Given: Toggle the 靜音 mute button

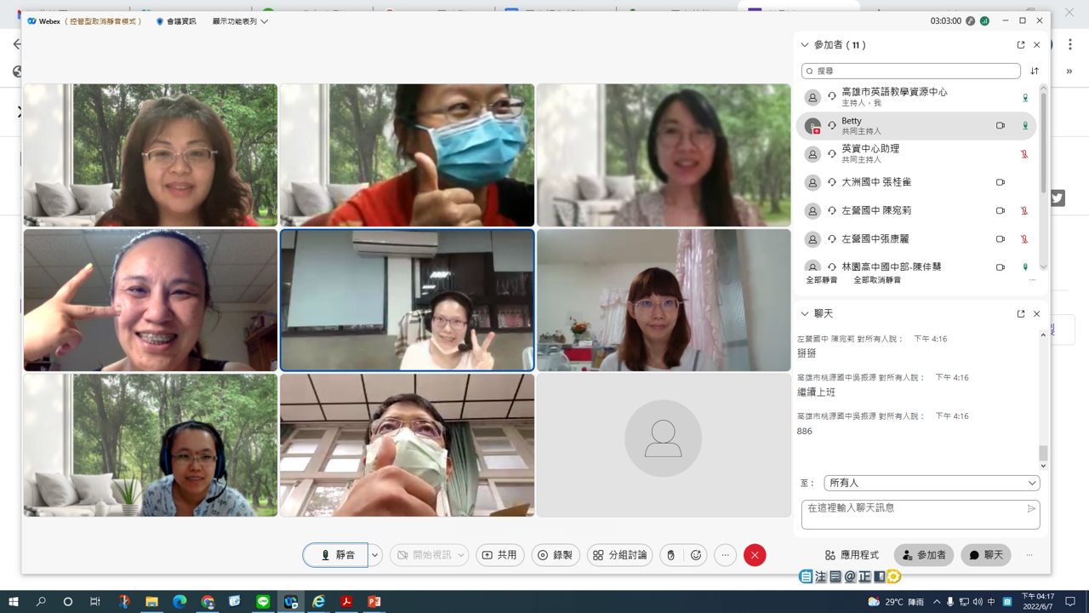Looking at the screenshot, I should coord(335,555).
